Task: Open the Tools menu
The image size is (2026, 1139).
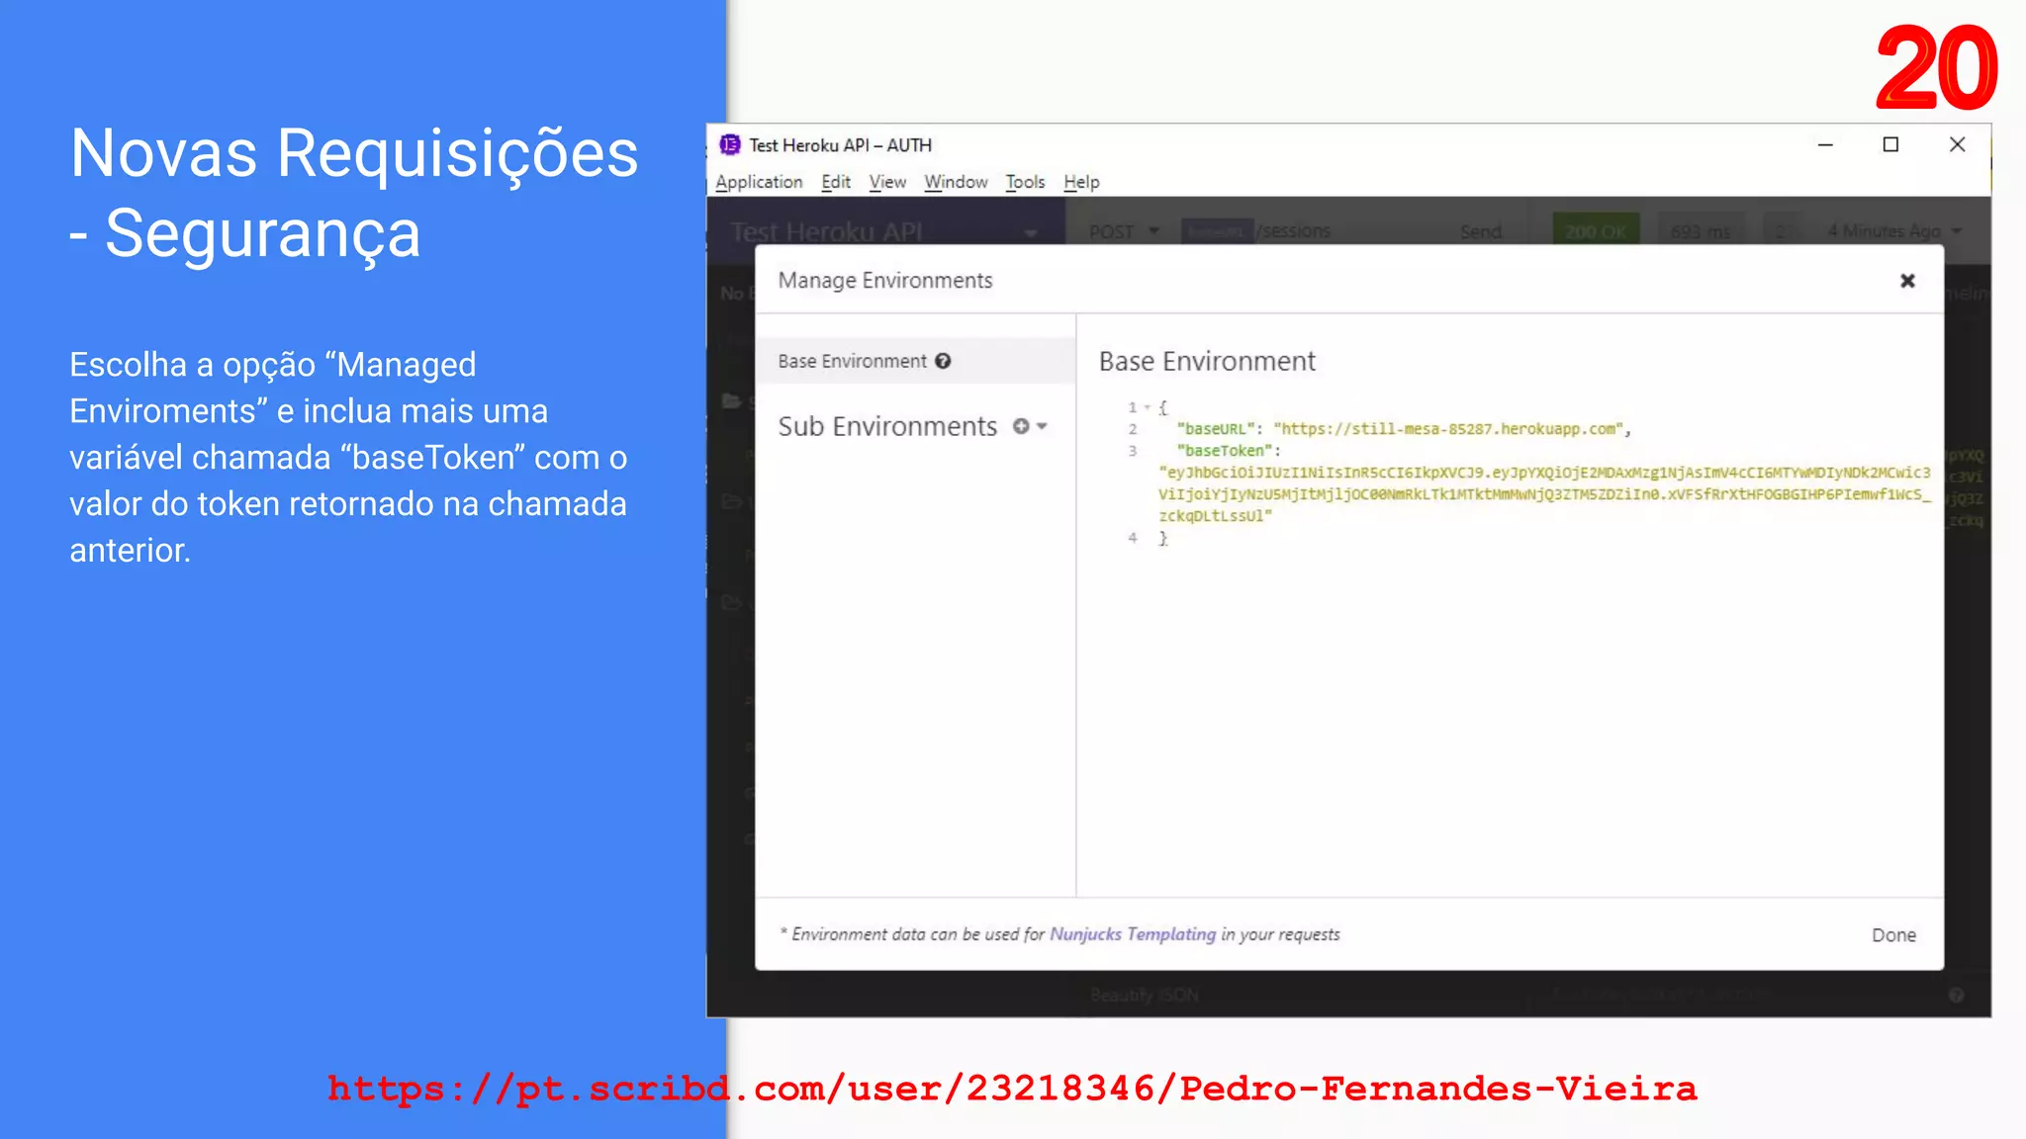Action: coord(1025,182)
